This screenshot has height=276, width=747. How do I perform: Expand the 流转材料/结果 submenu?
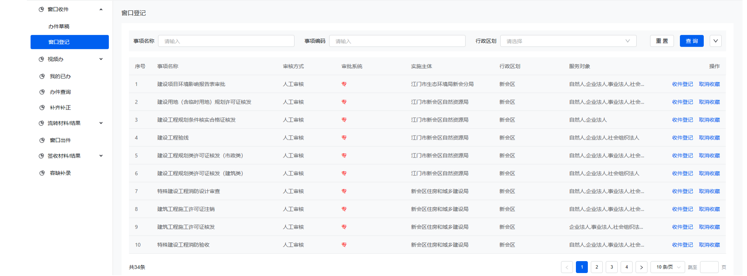[x=101, y=123]
